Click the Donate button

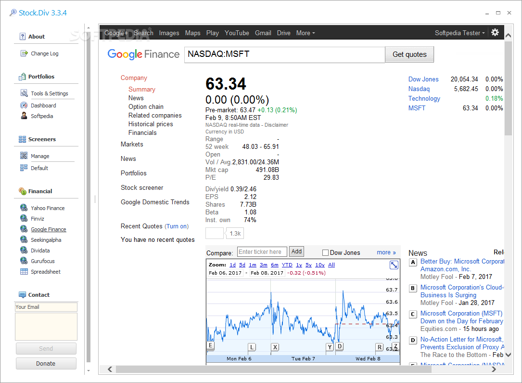[x=46, y=363]
